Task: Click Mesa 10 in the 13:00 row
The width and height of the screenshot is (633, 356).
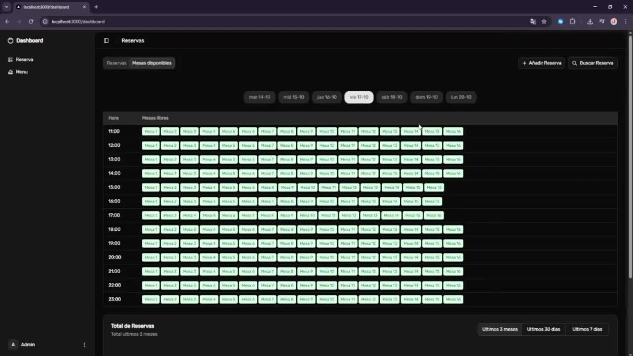Action: pos(327,159)
